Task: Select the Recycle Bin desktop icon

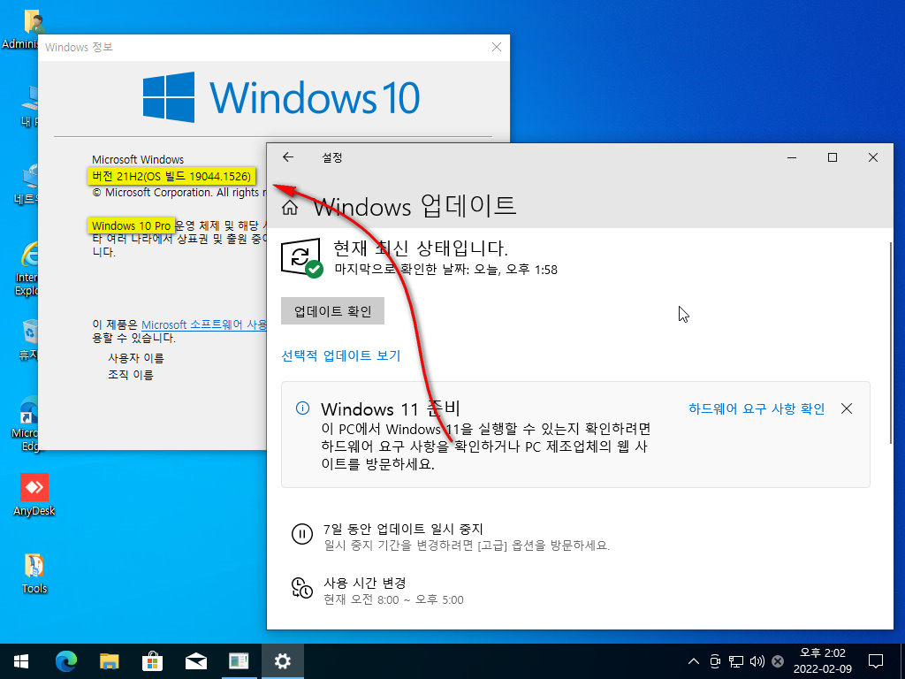Action: point(27,340)
